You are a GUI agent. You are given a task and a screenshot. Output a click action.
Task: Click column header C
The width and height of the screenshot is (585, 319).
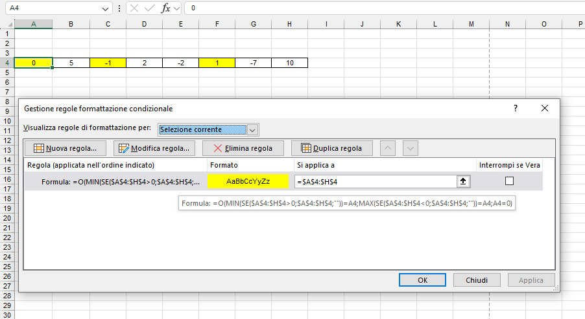pyautogui.click(x=108, y=24)
